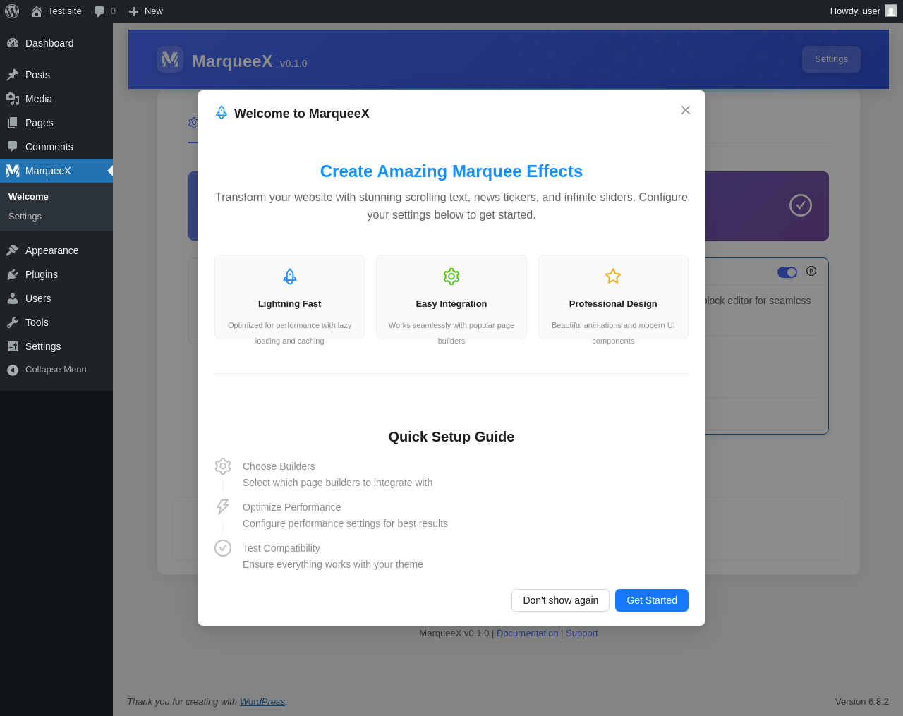Click the Get Started button
The image size is (903, 716).
652,600
